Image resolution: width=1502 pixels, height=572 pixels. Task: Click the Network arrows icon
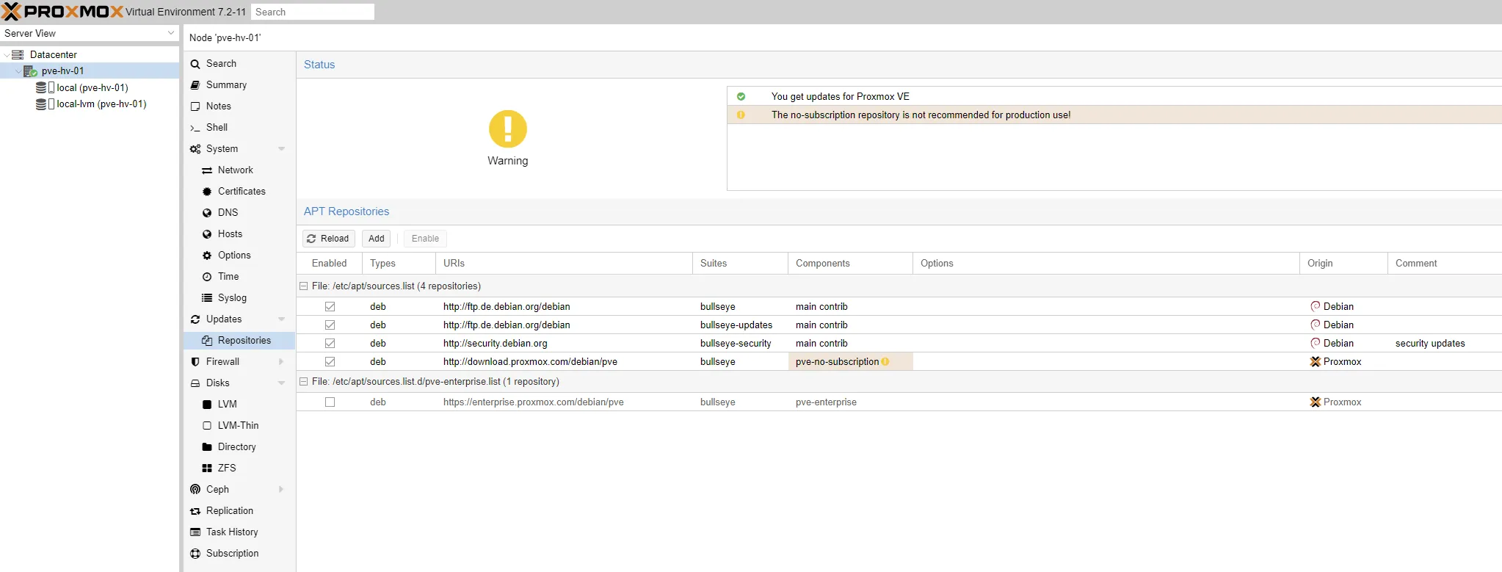click(x=207, y=170)
